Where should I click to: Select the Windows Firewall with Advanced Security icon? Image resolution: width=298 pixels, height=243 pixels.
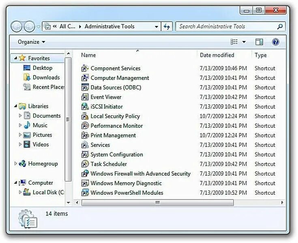click(85, 173)
